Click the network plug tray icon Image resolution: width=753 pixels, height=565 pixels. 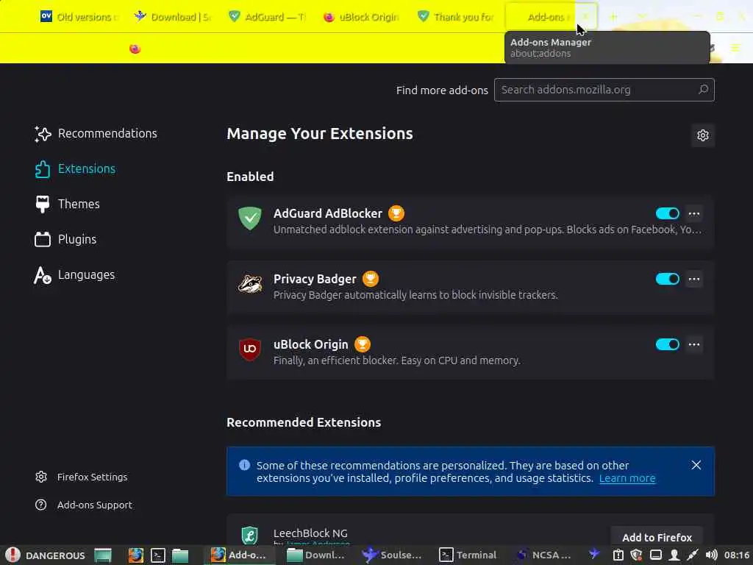pos(692,555)
